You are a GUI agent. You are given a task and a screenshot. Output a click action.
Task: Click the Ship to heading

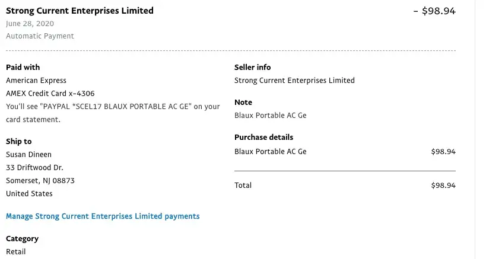coord(19,142)
